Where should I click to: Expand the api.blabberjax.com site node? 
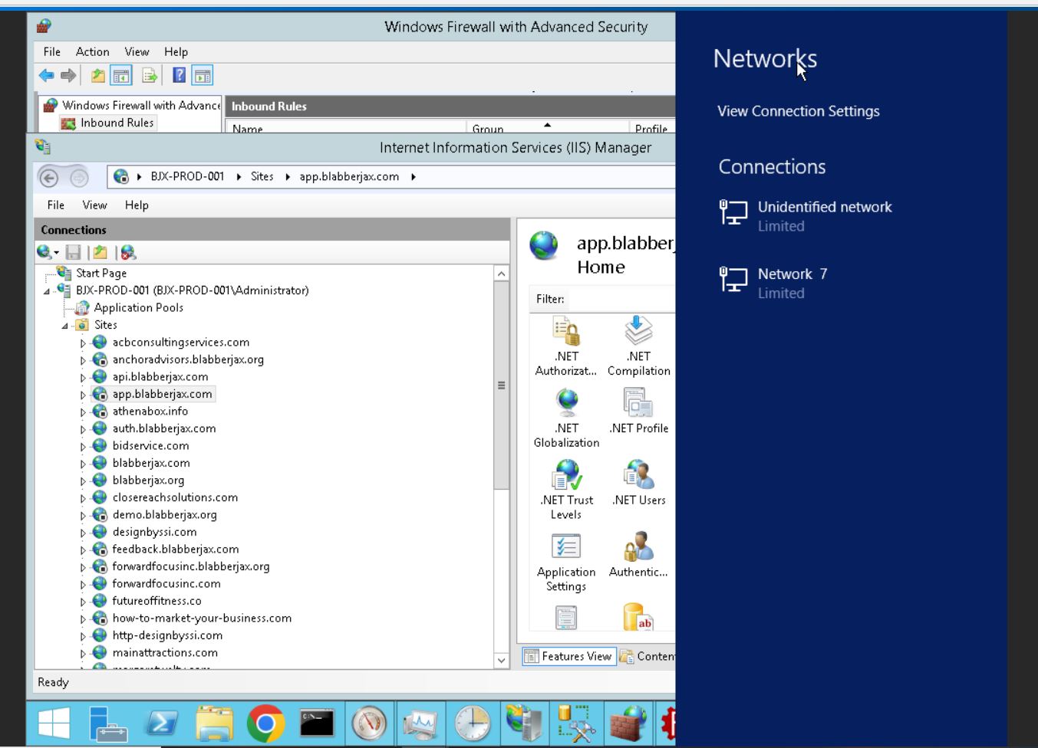pos(83,378)
